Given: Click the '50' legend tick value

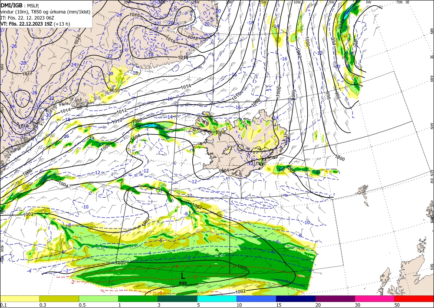Looking at the screenshot, I should (397, 305).
